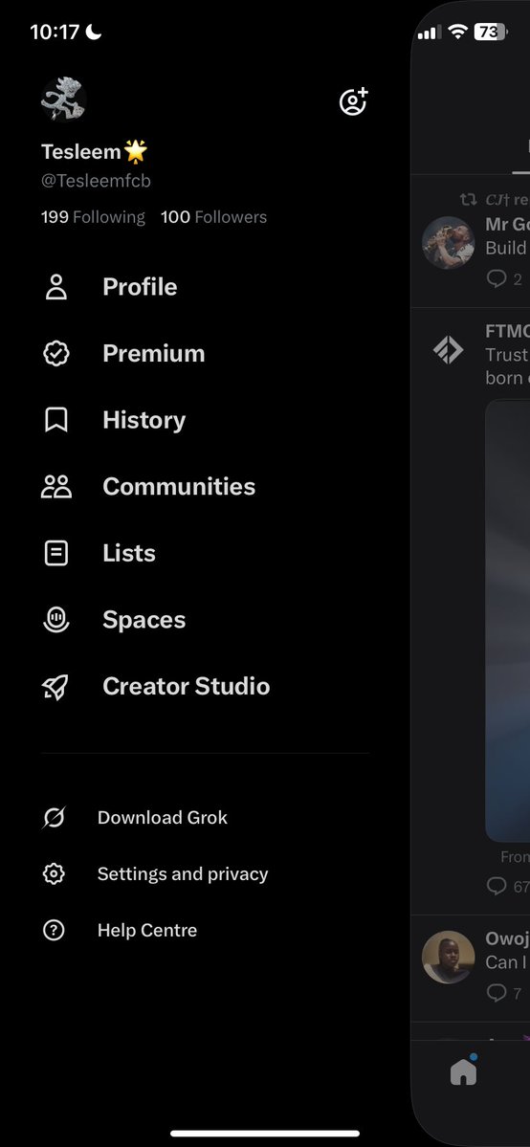Tap the 10:17 clock in status bar
Image resolution: width=530 pixels, height=1147 pixels.
pyautogui.click(x=55, y=32)
